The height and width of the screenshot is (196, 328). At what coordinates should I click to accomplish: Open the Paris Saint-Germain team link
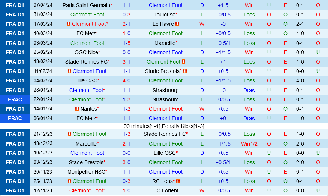(x=86, y=5)
